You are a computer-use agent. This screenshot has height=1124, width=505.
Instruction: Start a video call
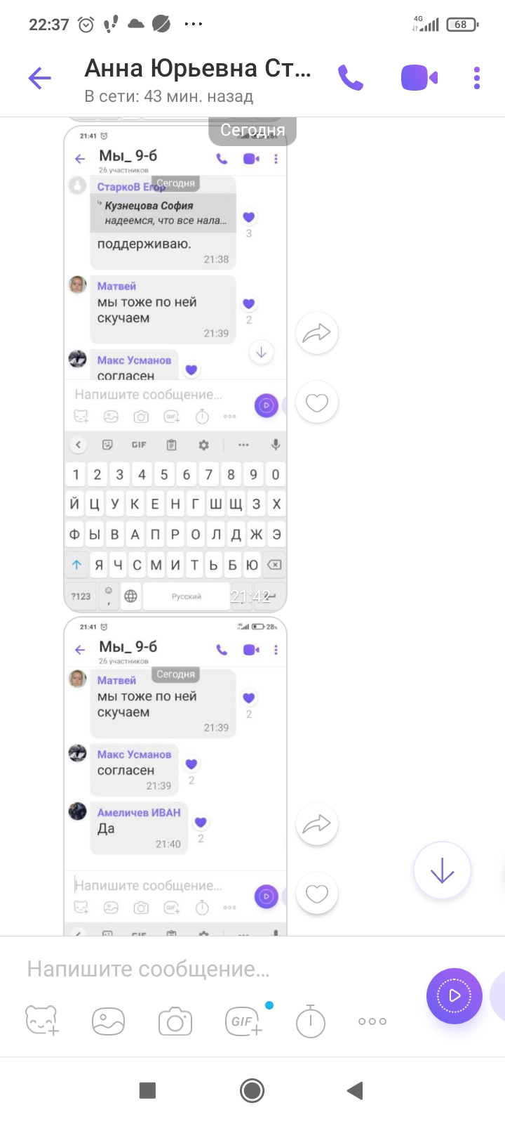click(419, 78)
